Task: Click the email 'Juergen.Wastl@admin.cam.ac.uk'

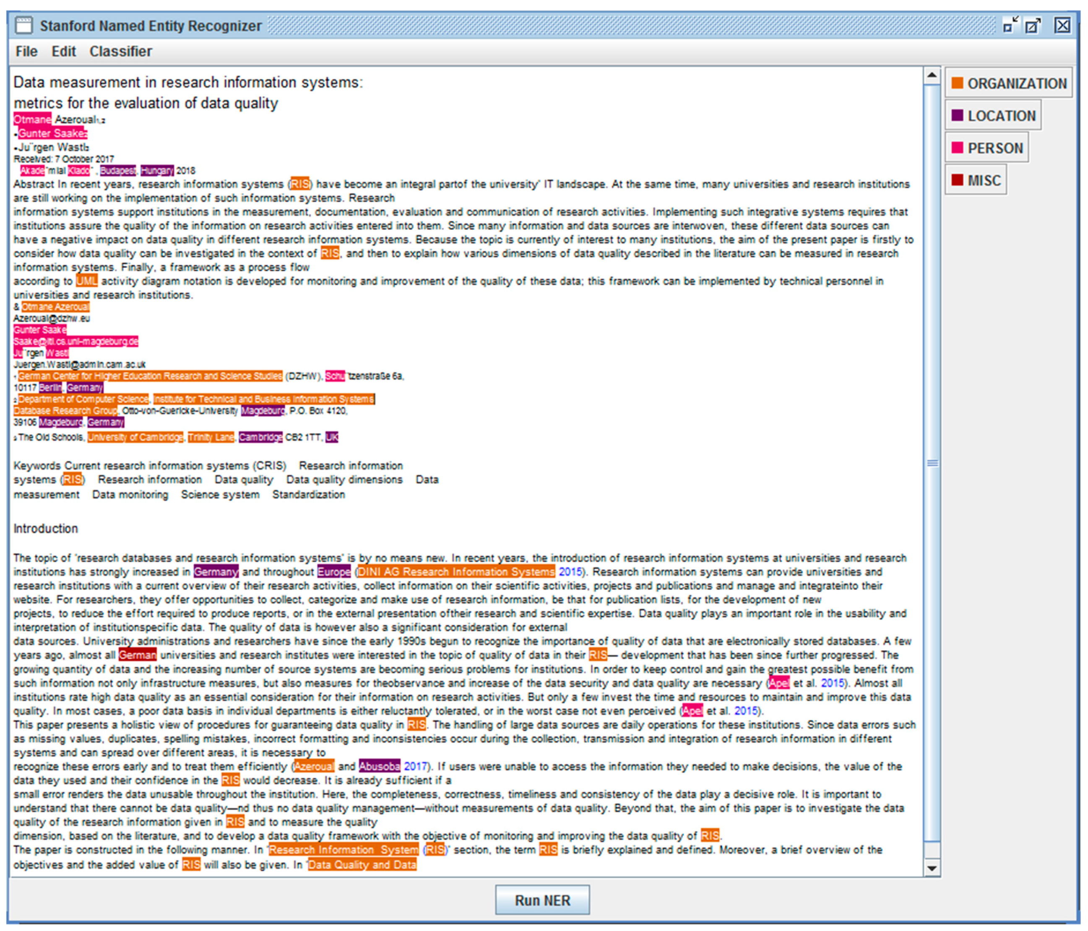Action: point(79,364)
